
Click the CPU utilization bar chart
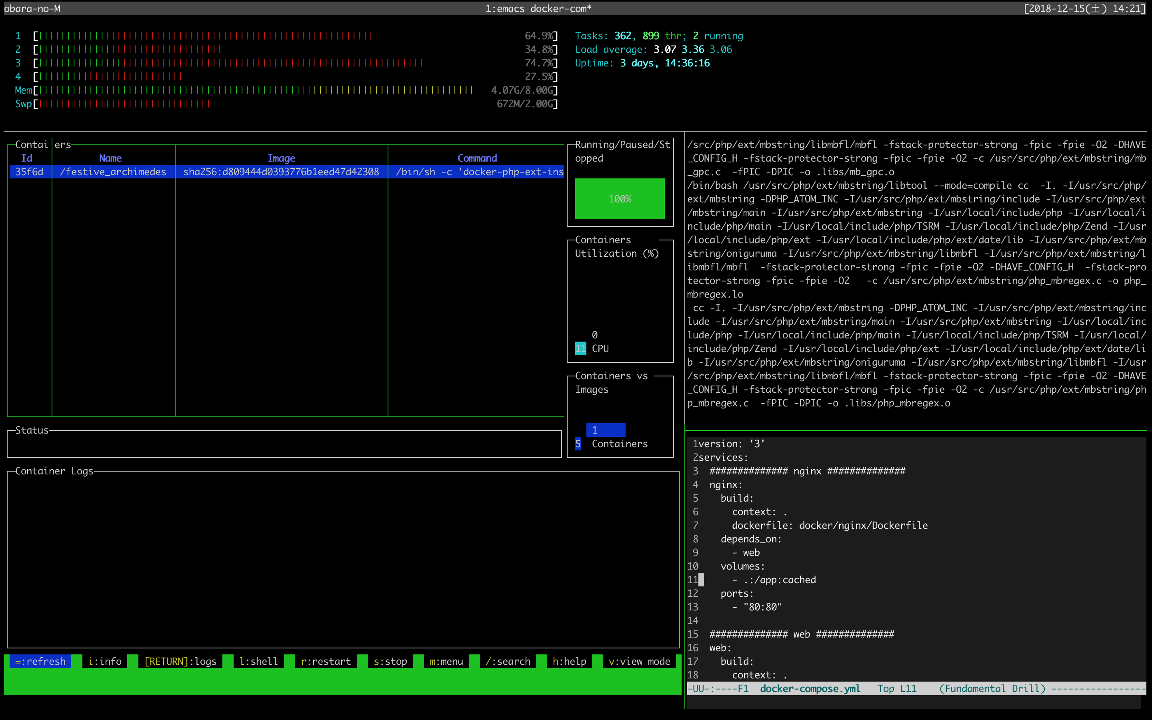[x=580, y=348]
